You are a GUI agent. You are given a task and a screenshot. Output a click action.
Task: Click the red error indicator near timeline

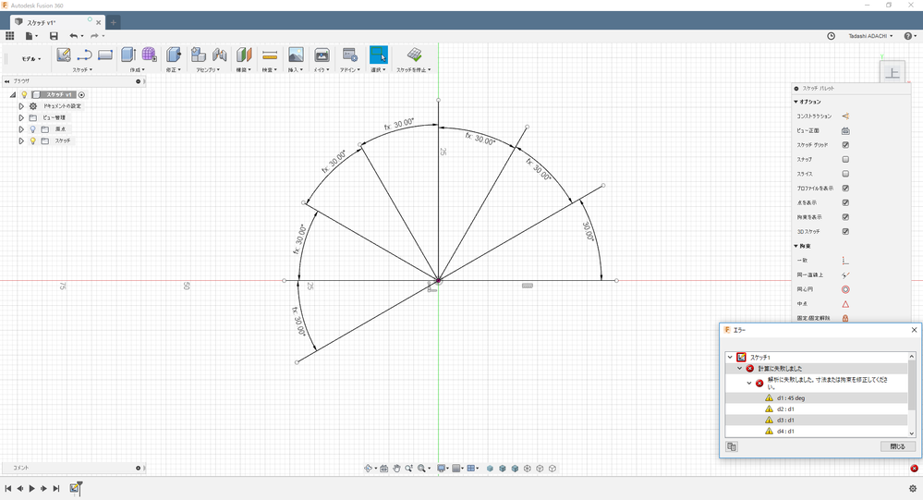914,469
